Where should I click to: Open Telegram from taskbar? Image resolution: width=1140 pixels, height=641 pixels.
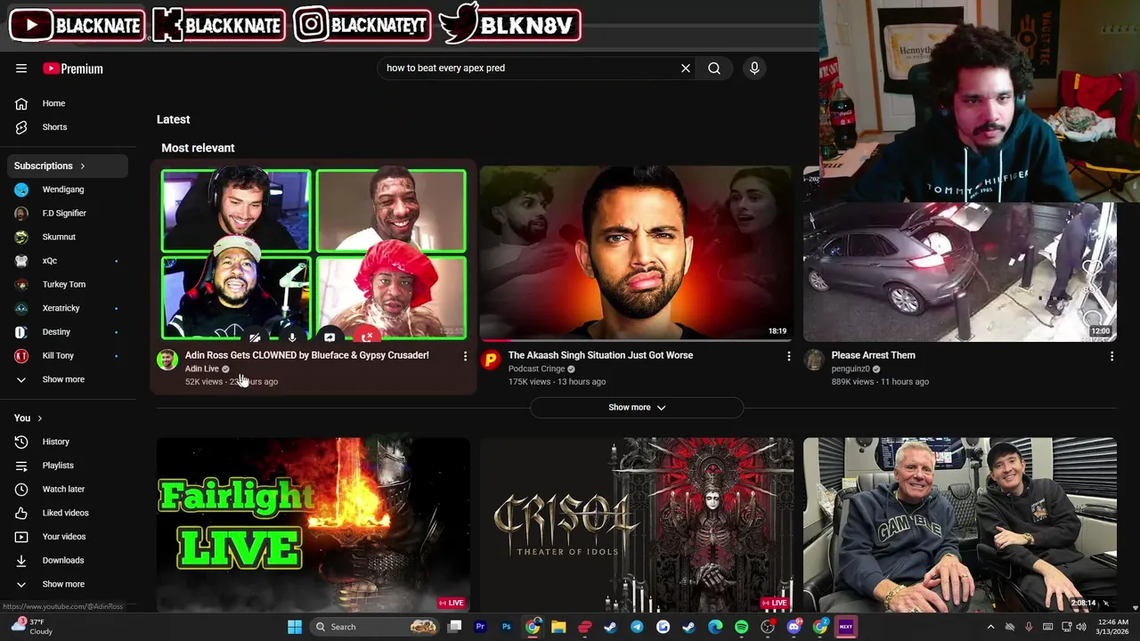click(637, 627)
